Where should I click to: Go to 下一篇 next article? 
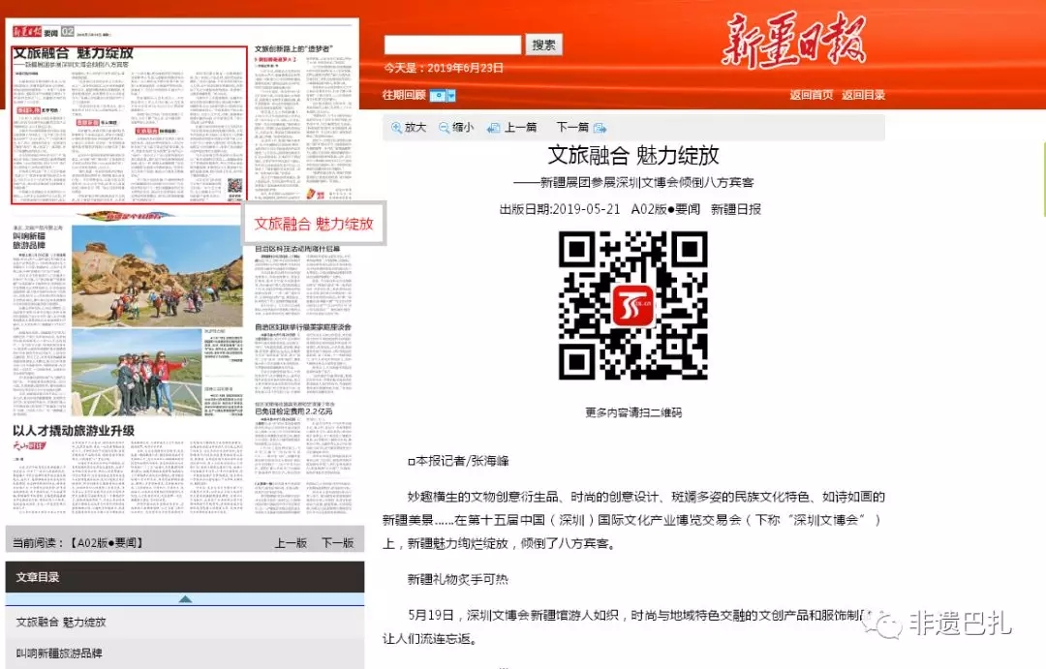point(573,127)
